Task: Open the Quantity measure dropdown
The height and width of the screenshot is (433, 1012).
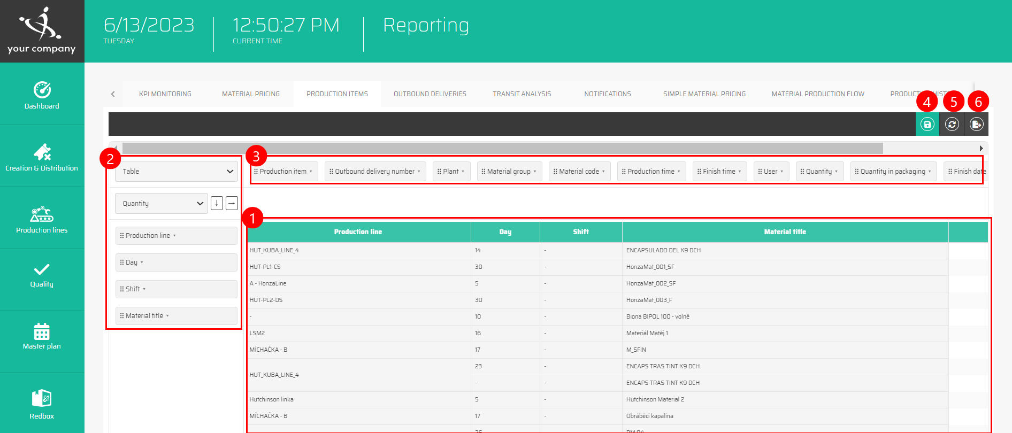Action: (161, 204)
